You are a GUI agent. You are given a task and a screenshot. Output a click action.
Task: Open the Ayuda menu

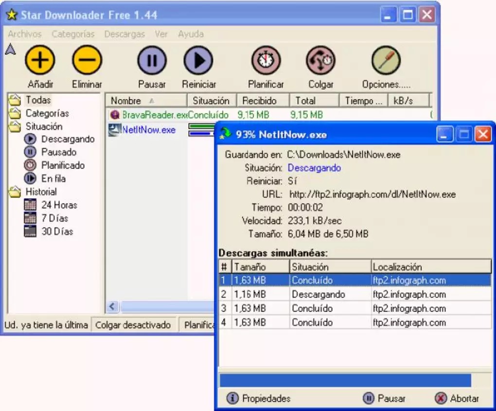[x=191, y=34]
